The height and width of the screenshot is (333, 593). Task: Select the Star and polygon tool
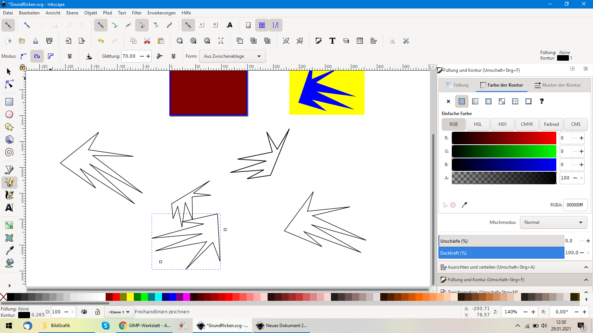pyautogui.click(x=9, y=127)
